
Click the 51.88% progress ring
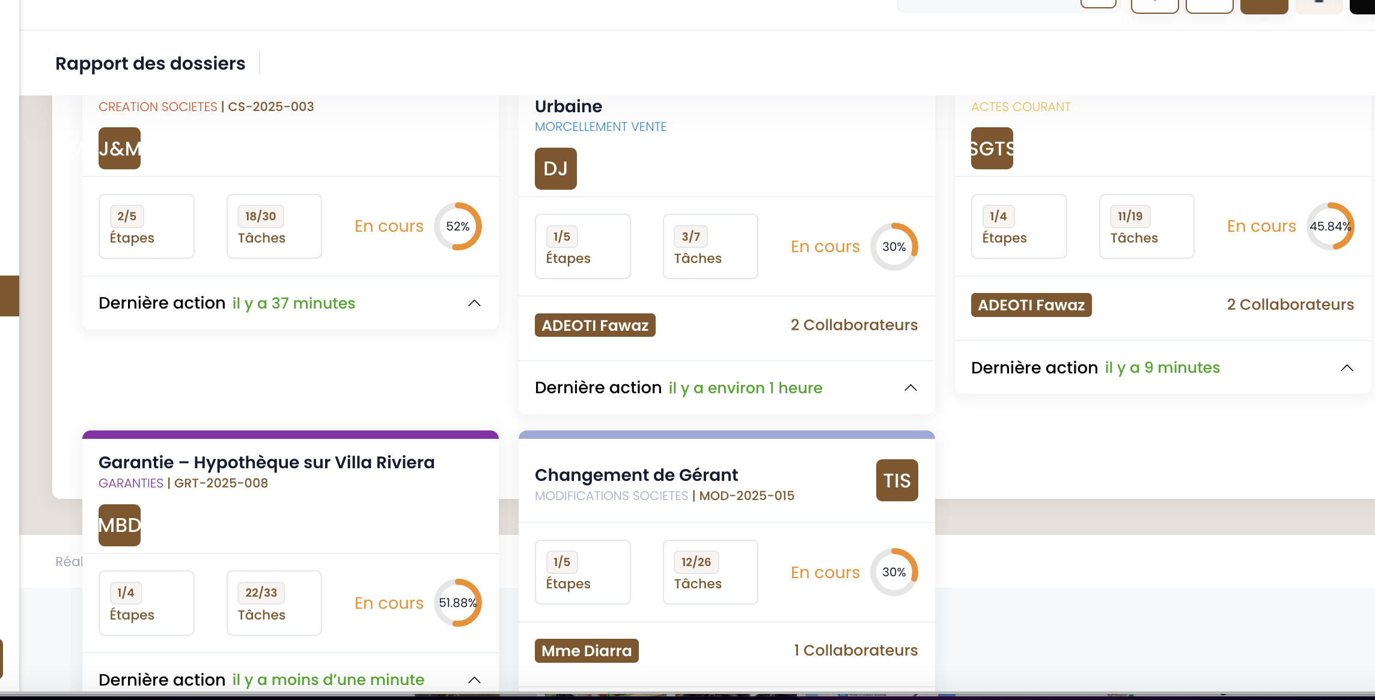point(458,603)
